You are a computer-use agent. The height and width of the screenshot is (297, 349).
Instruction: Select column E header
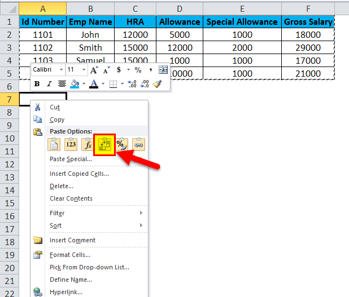(242, 9)
